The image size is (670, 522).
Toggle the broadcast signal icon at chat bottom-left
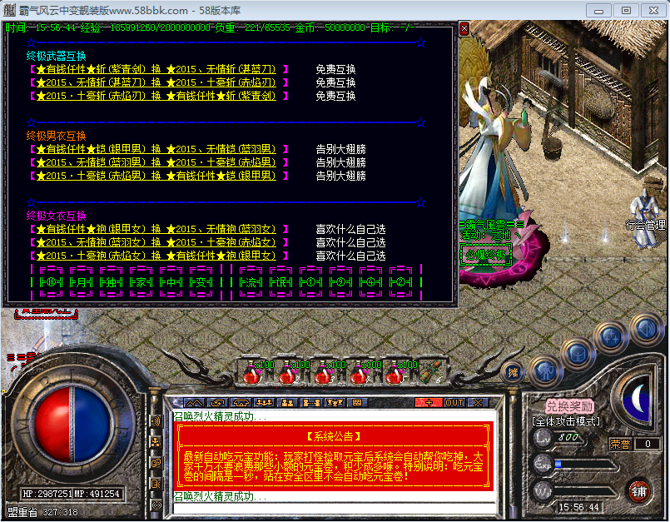pos(156,505)
